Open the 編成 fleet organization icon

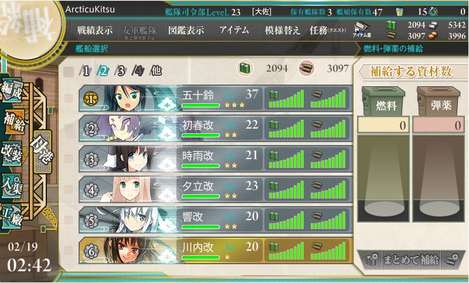click(12, 90)
